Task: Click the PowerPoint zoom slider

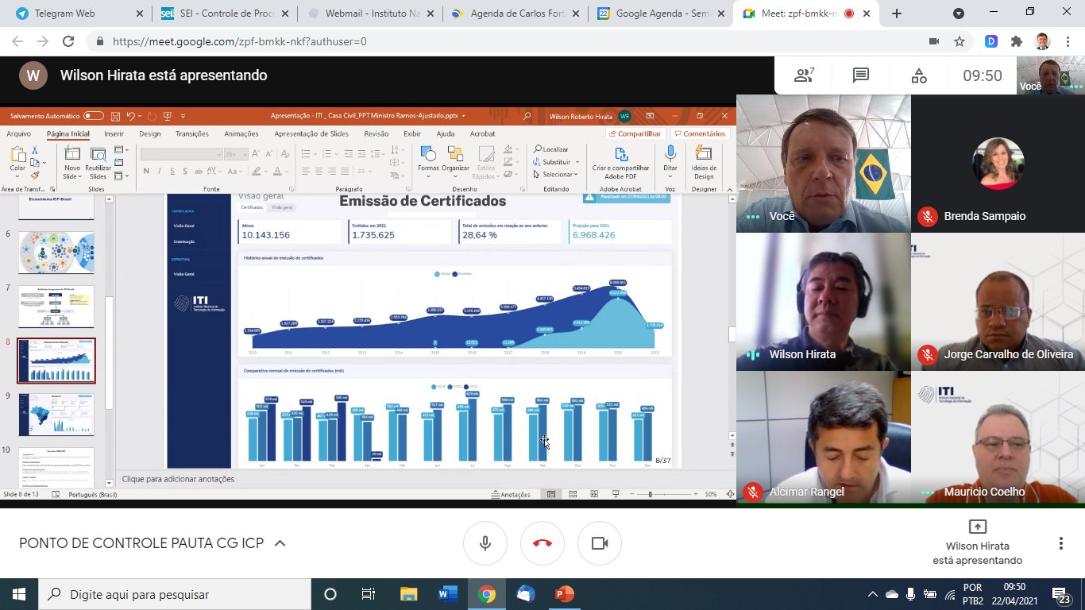Action: (650, 494)
